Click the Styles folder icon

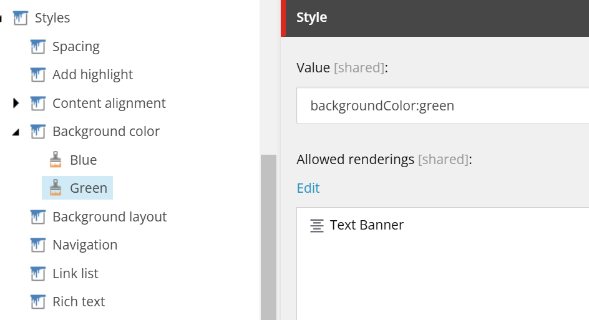pos(21,18)
